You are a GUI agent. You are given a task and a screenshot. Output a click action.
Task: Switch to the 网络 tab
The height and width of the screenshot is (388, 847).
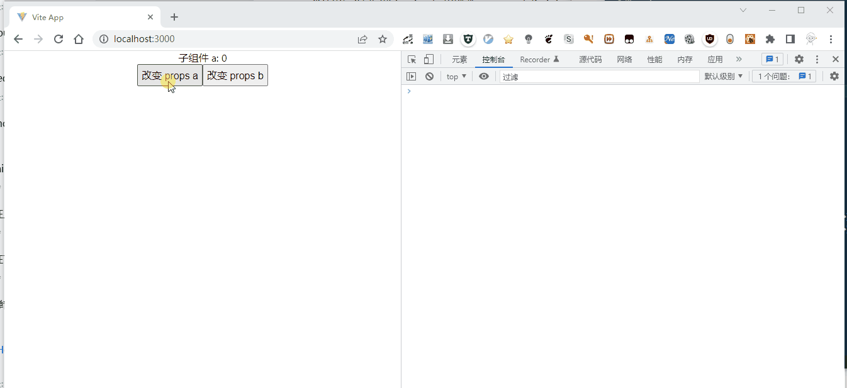click(624, 60)
